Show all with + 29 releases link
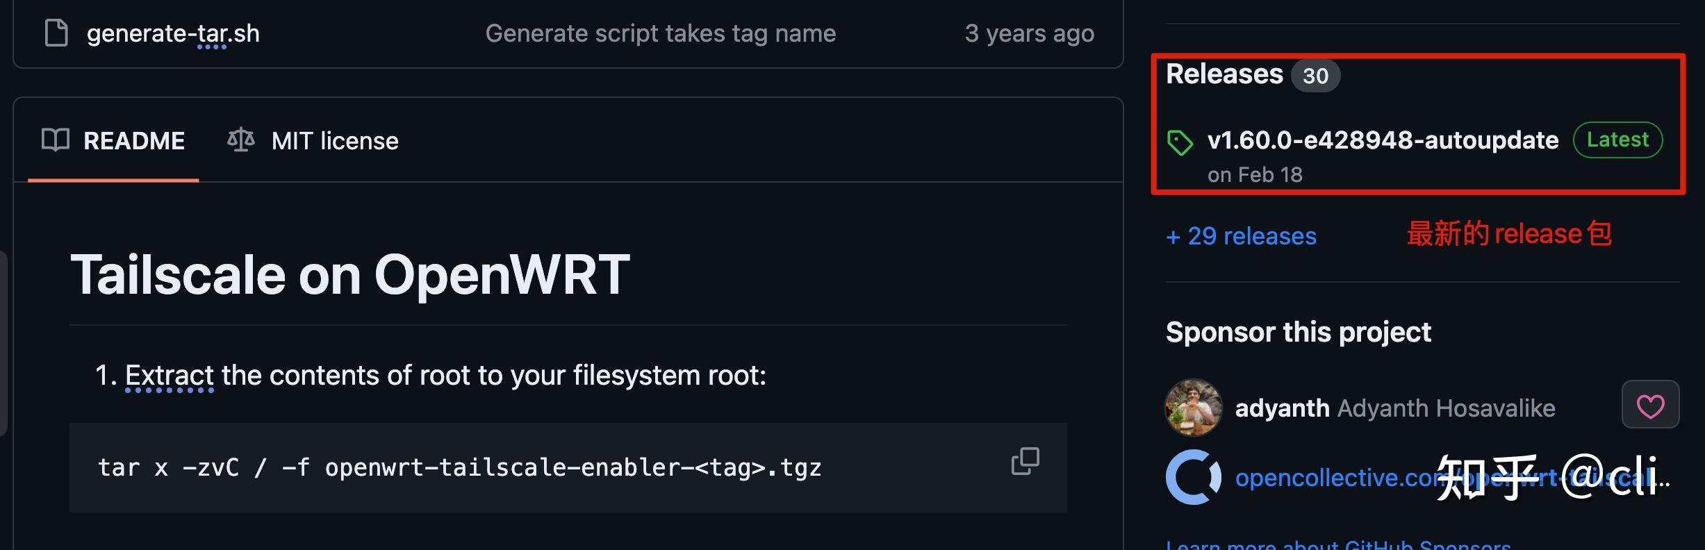This screenshot has height=550, width=1705. (1241, 236)
